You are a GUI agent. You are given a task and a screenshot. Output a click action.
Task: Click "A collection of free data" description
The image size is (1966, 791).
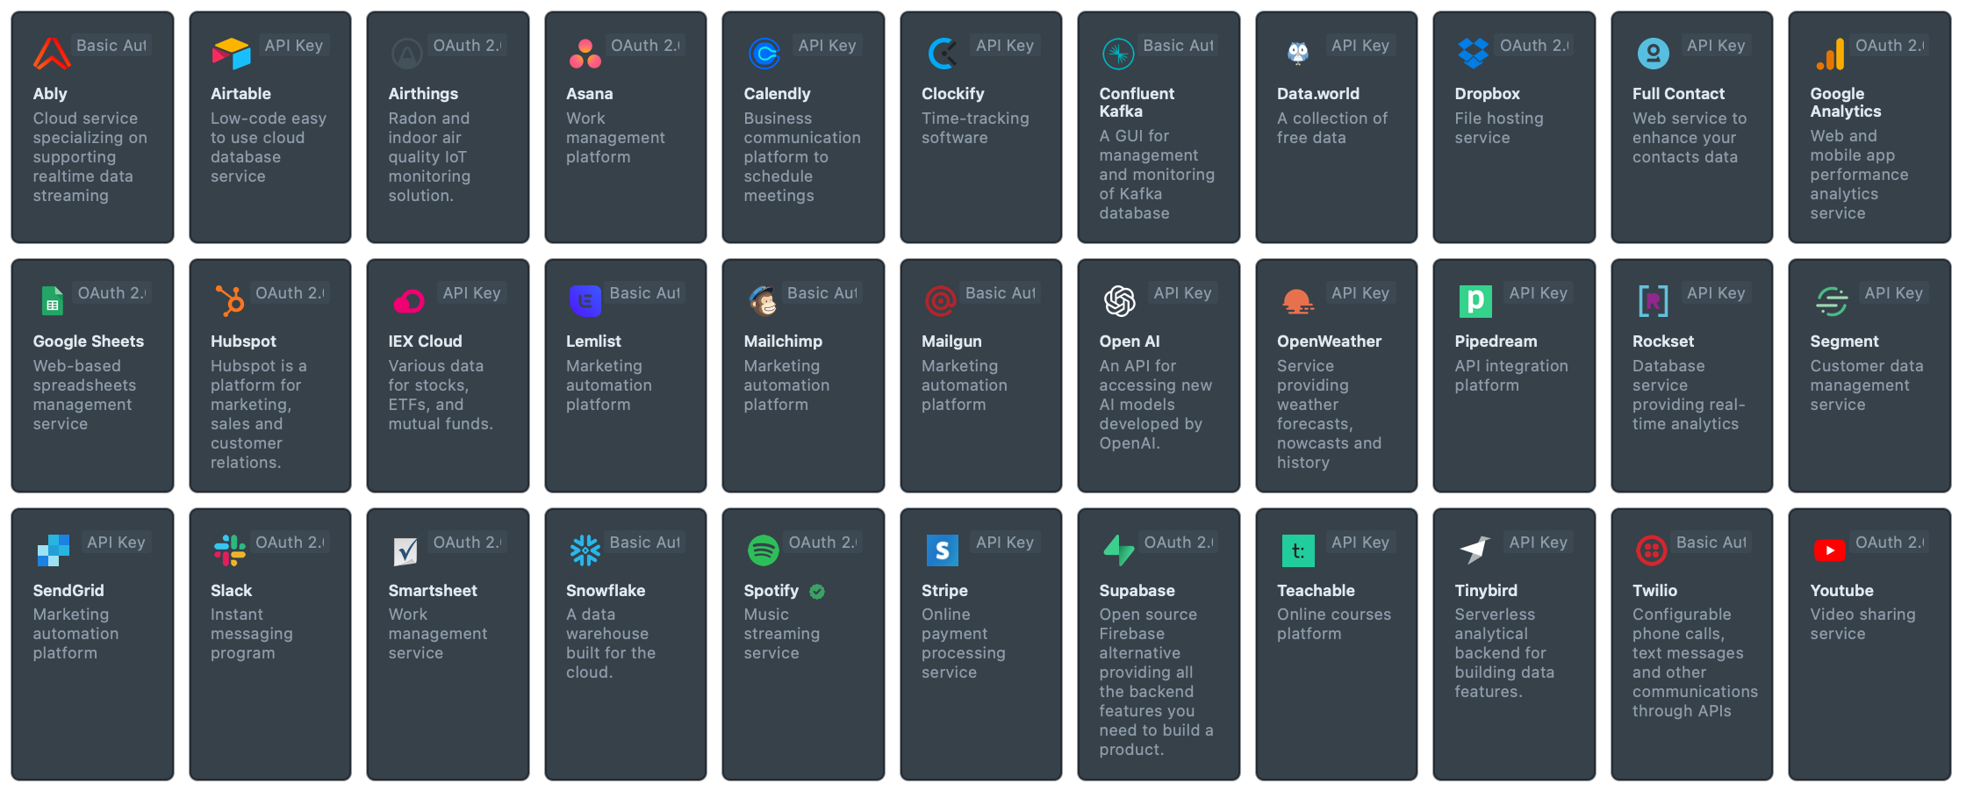1332,128
